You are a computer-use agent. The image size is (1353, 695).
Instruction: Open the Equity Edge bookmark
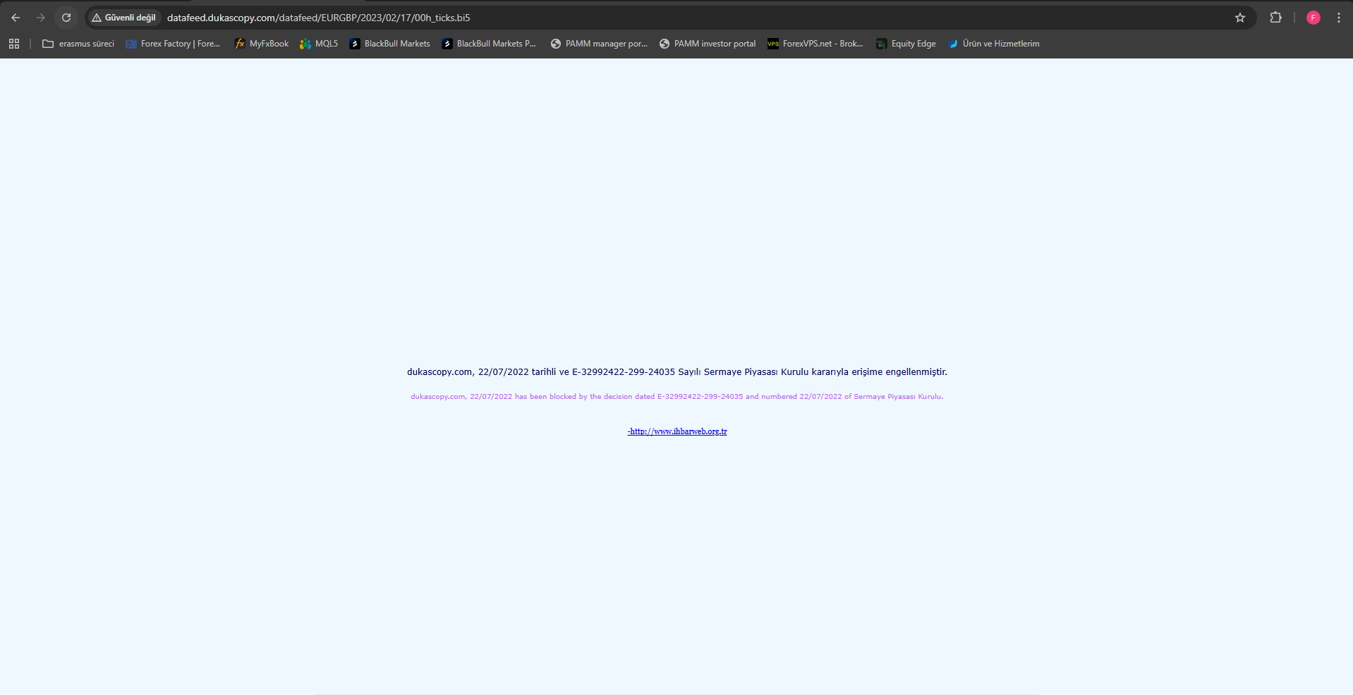point(906,44)
